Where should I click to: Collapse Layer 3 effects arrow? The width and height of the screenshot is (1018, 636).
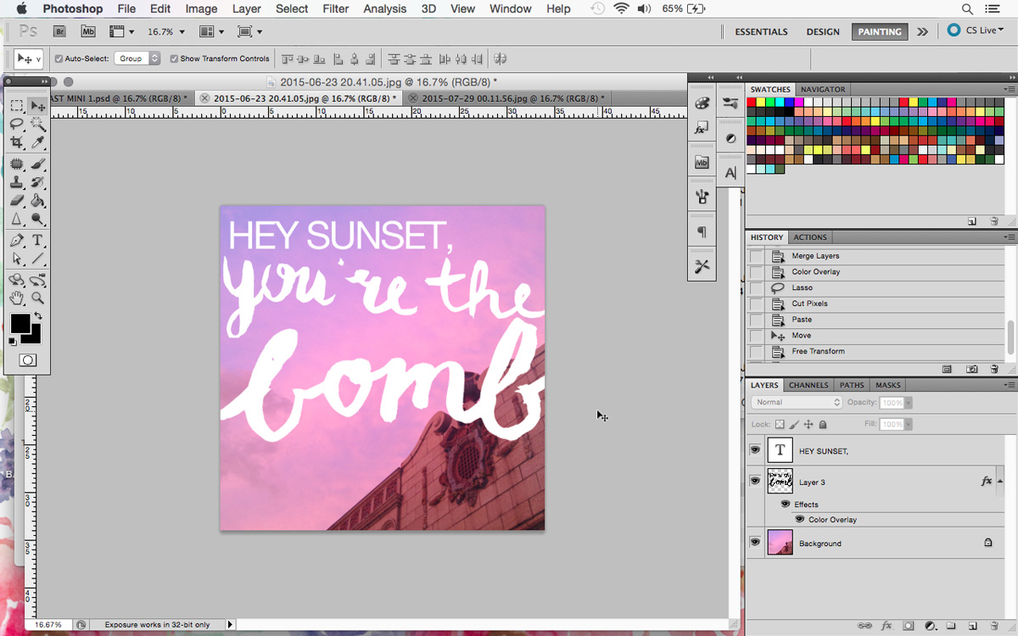[1001, 481]
